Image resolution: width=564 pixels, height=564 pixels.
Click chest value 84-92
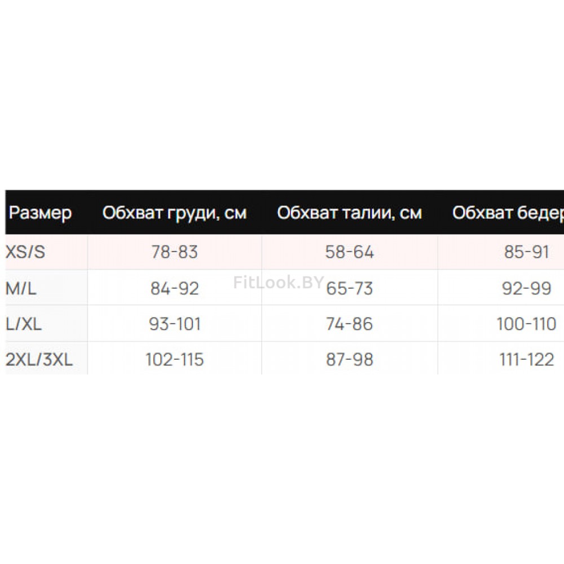coord(174,288)
